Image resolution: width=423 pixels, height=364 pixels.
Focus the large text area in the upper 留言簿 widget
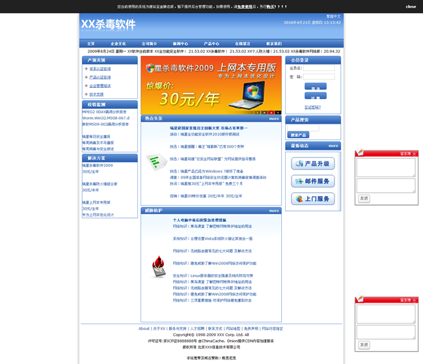click(x=386, y=168)
